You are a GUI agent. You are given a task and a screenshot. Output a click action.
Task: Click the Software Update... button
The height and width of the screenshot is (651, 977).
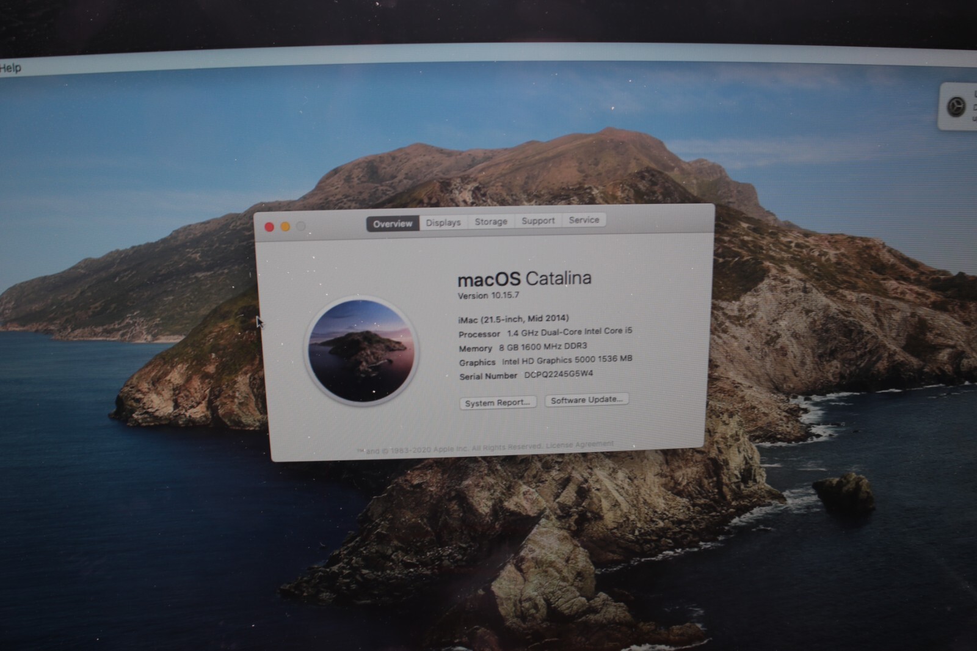tap(586, 400)
